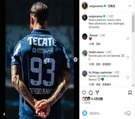Image resolution: width=135 pixels, height=119 pixels.
Task: Click the comments scrollbar down arrow
Action: 133,85
